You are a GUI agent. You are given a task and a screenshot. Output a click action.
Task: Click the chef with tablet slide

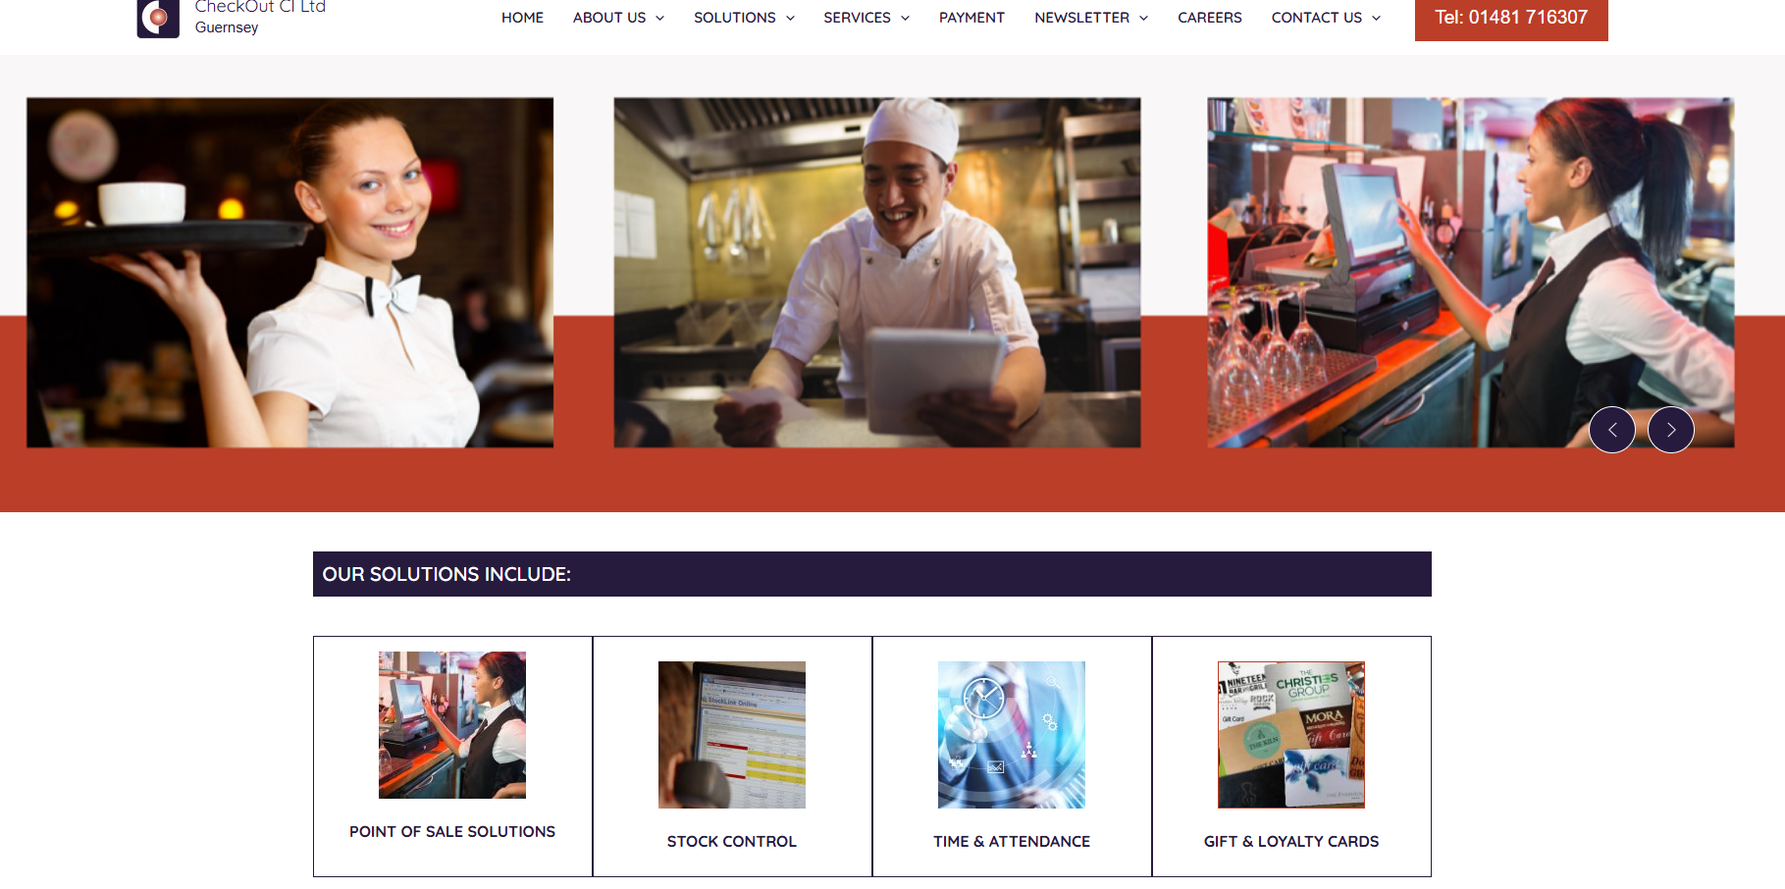click(877, 273)
